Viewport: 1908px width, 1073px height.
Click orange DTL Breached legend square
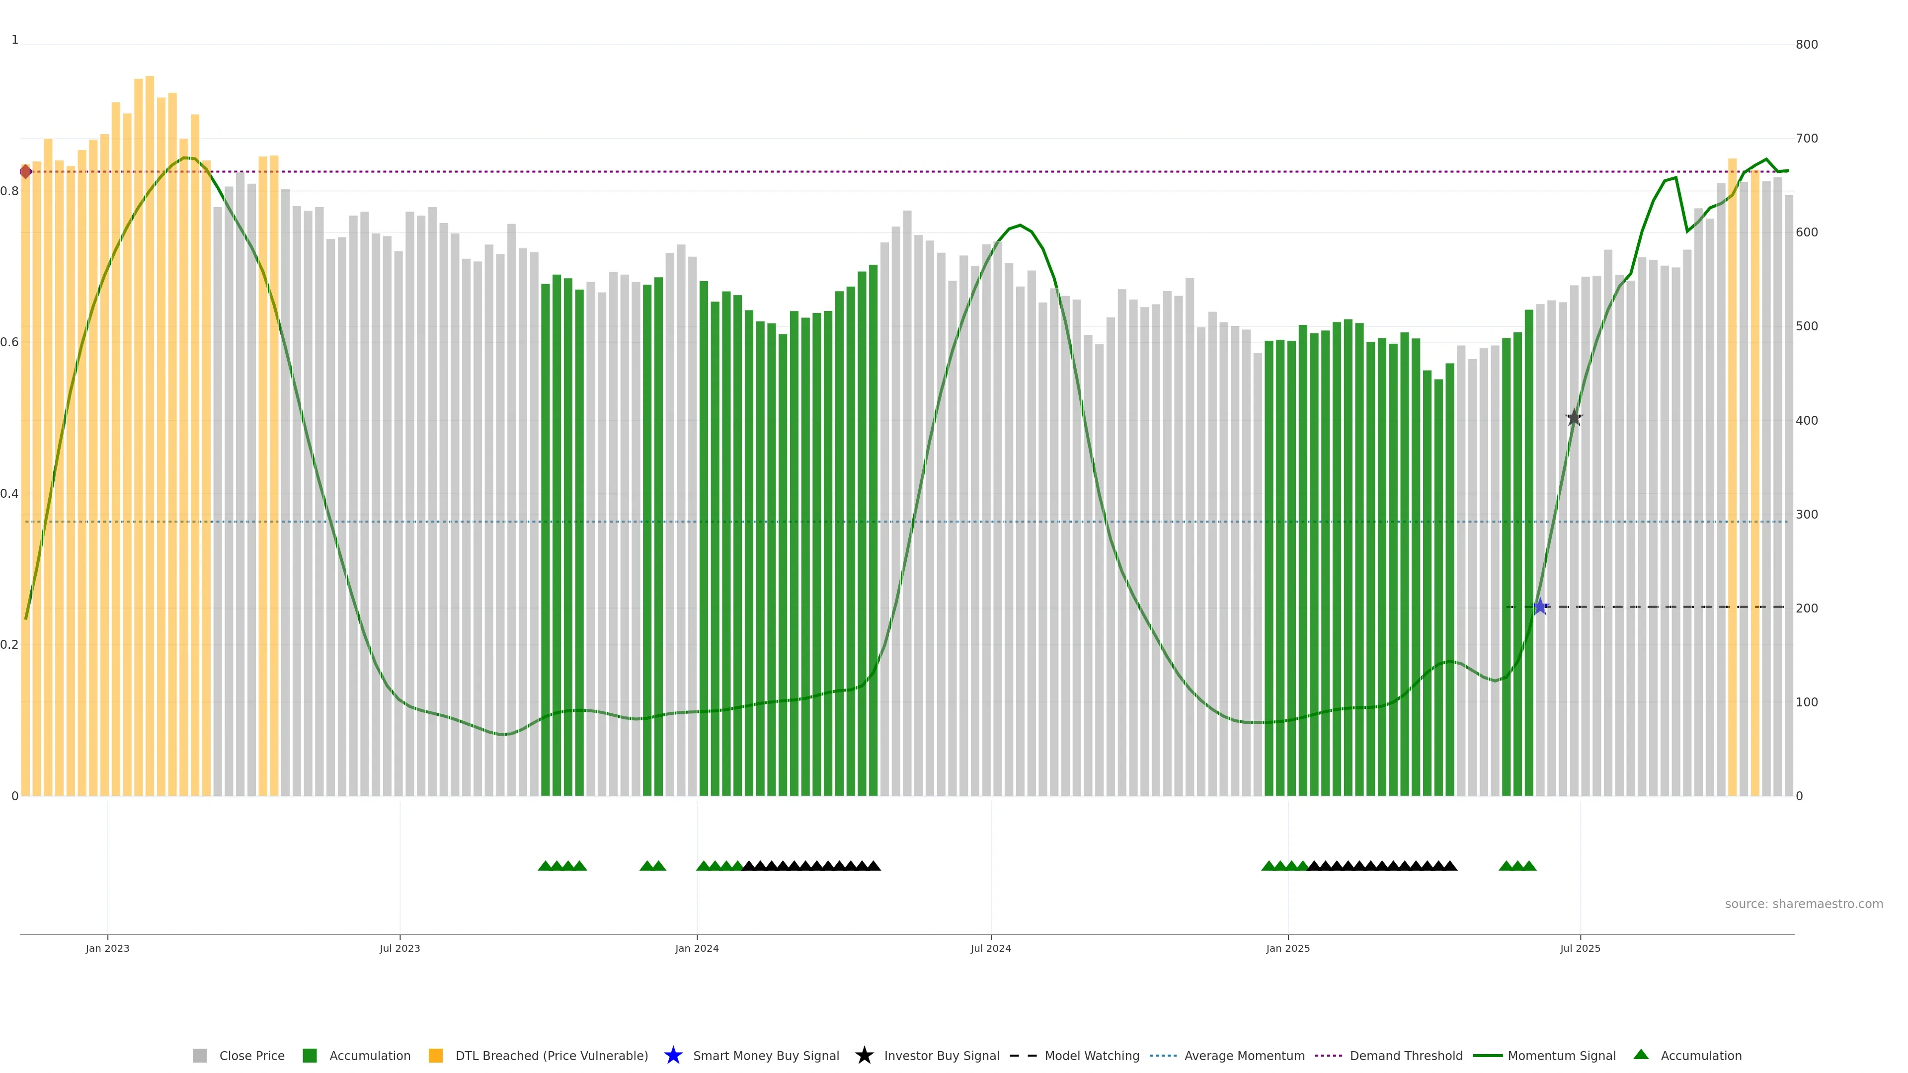pyautogui.click(x=436, y=1055)
